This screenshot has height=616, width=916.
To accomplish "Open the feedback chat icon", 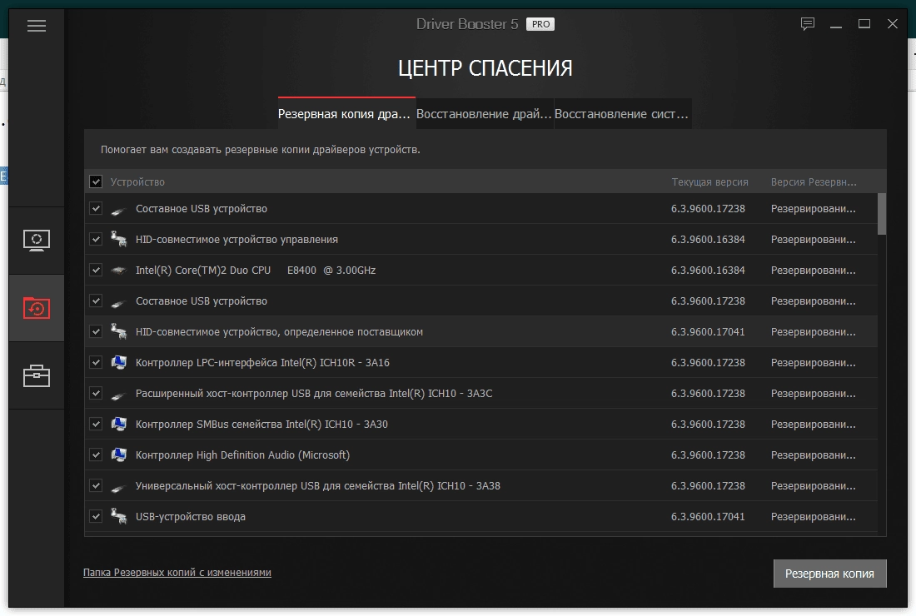I will tap(808, 24).
